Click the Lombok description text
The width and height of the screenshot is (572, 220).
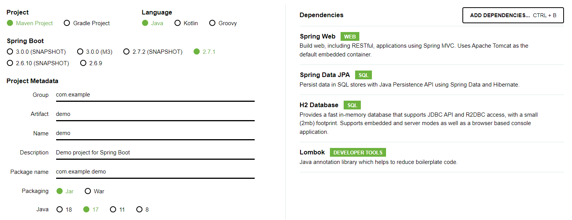[x=378, y=162]
